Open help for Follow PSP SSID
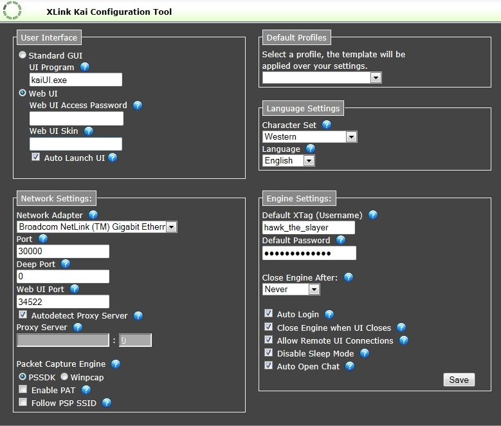501x426 pixels. (107, 403)
